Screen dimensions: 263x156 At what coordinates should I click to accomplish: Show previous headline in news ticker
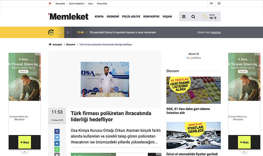pyautogui.click(x=60, y=33)
